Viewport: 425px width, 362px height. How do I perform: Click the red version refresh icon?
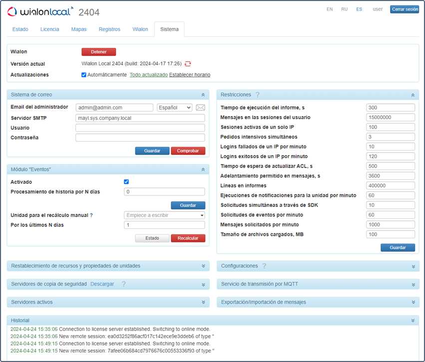tap(188, 64)
